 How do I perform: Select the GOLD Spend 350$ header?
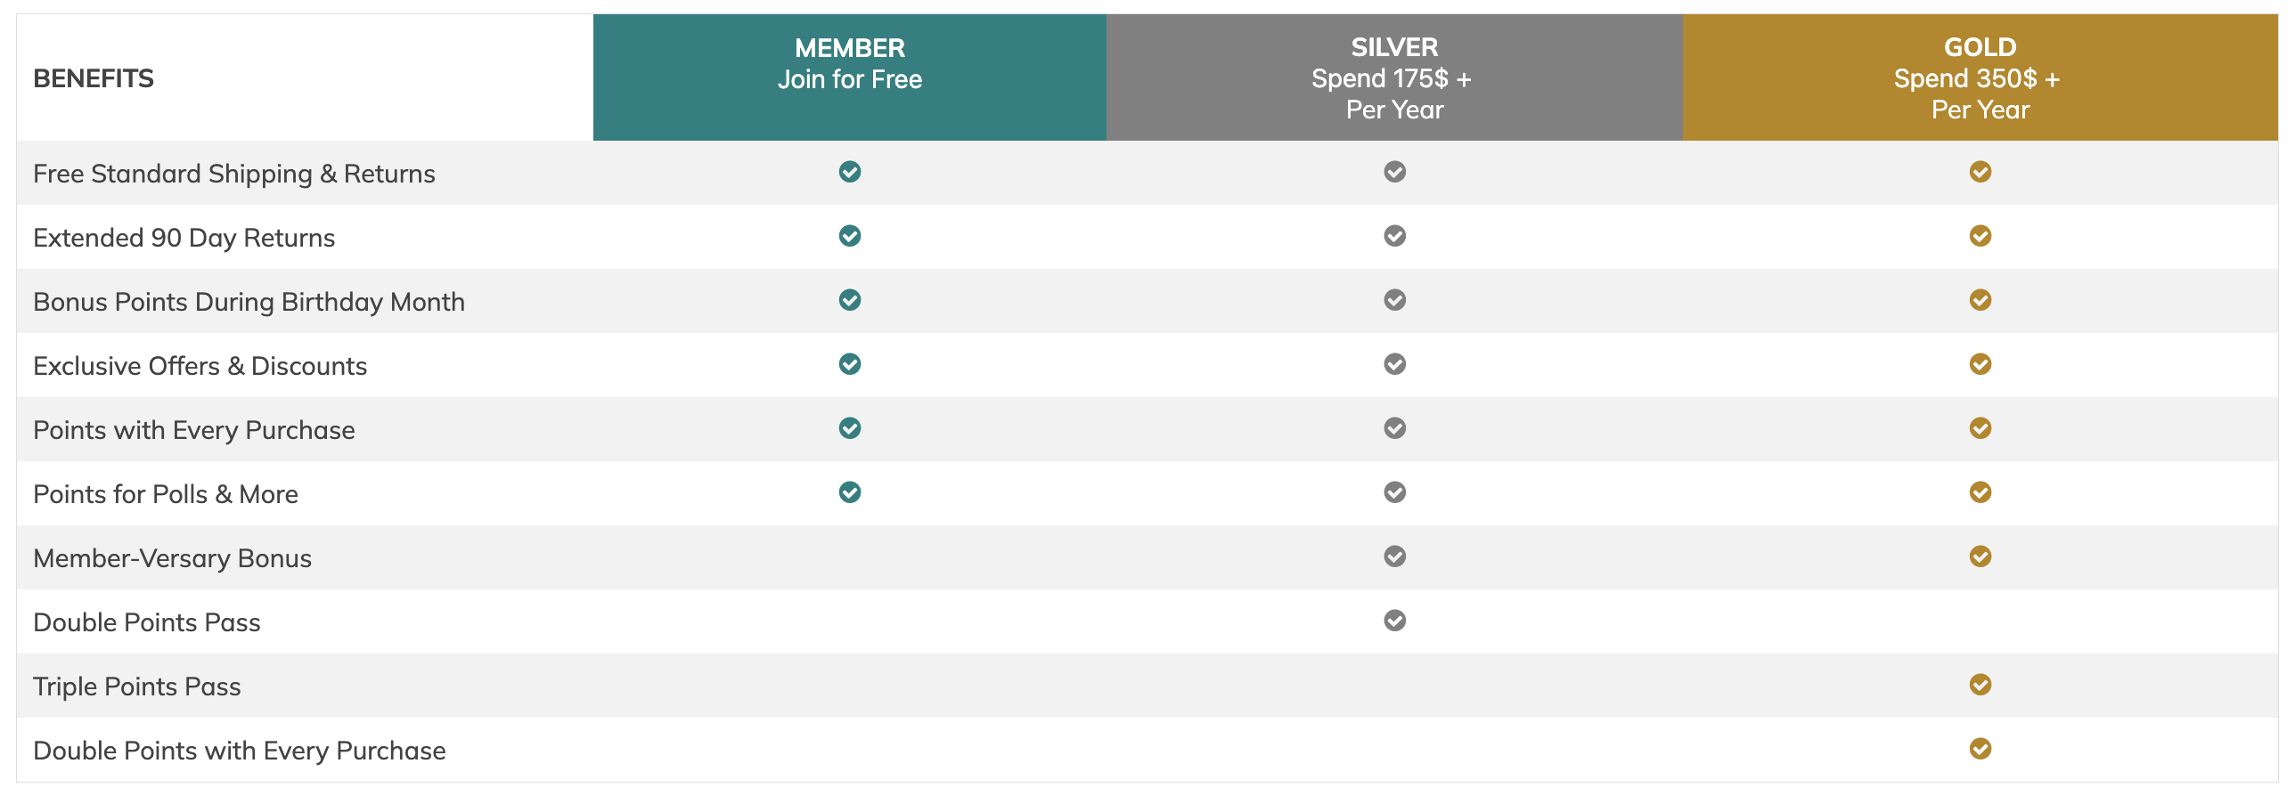tap(1981, 77)
